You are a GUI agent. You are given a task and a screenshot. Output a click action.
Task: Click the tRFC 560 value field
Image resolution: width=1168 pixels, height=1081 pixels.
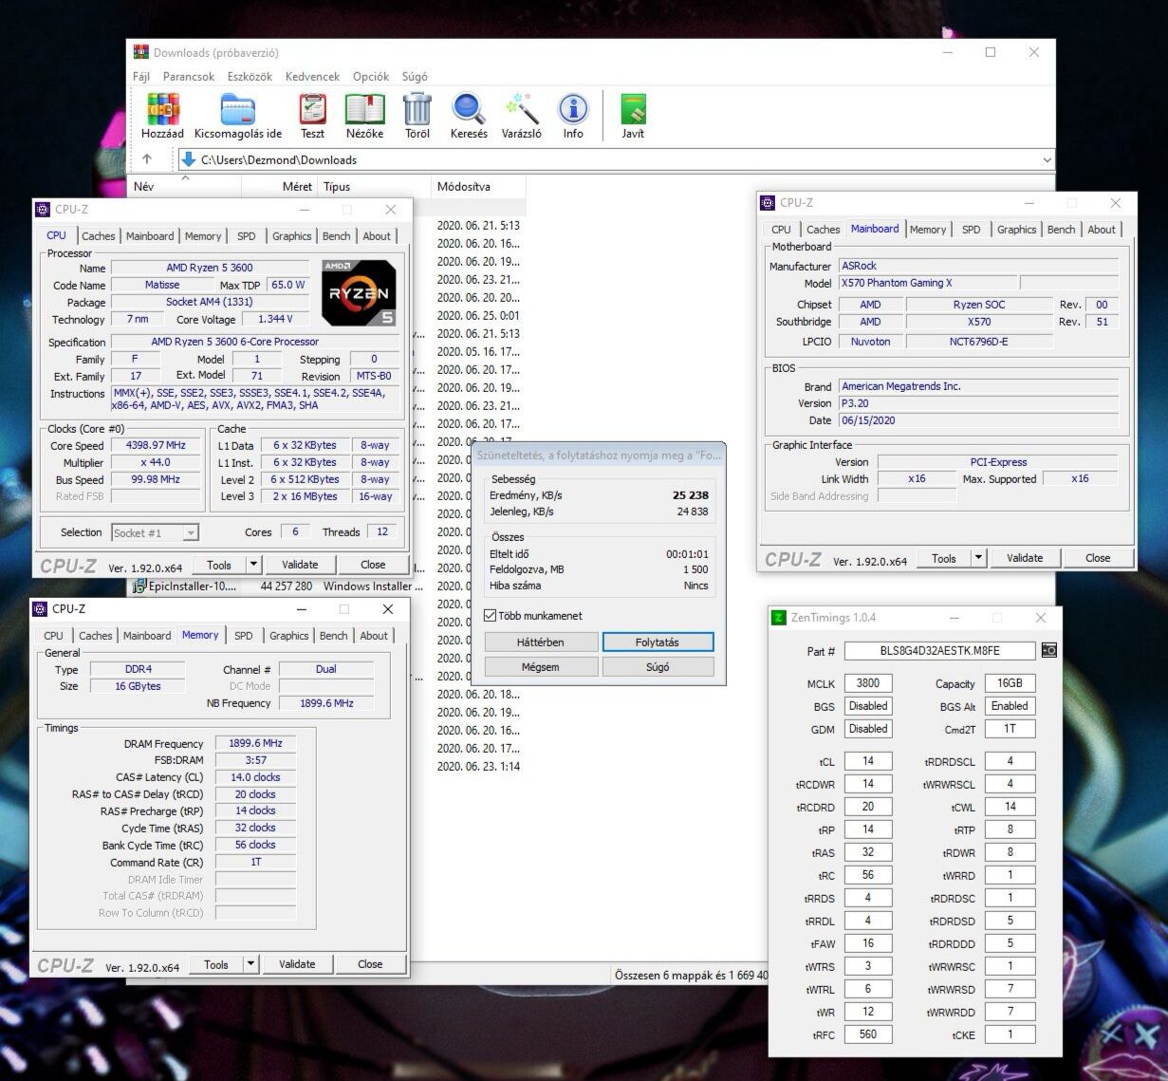(x=868, y=1034)
